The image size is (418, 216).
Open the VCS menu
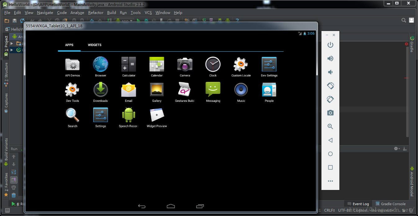tap(148, 13)
